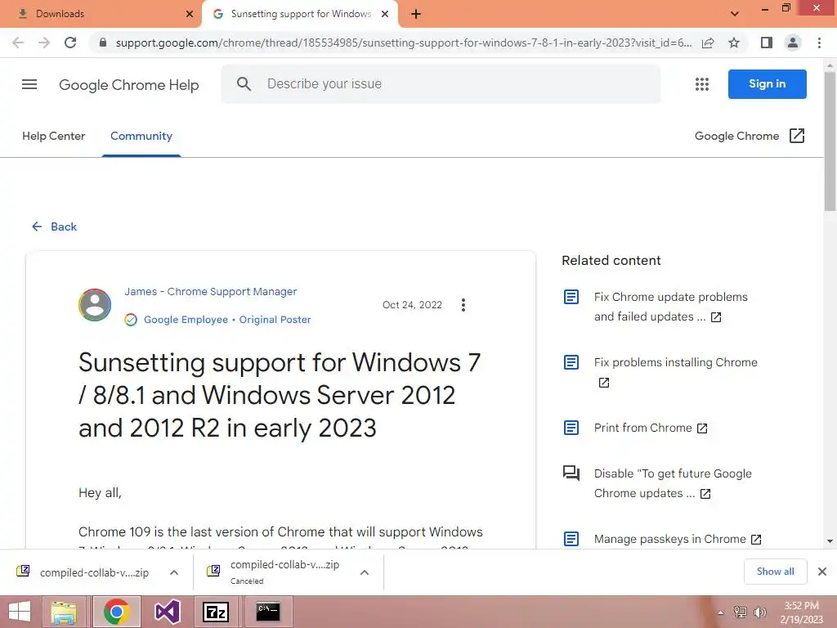The image size is (837, 628).
Task: Open Disable future Google Chrome updates thread
Action: pyautogui.click(x=673, y=483)
